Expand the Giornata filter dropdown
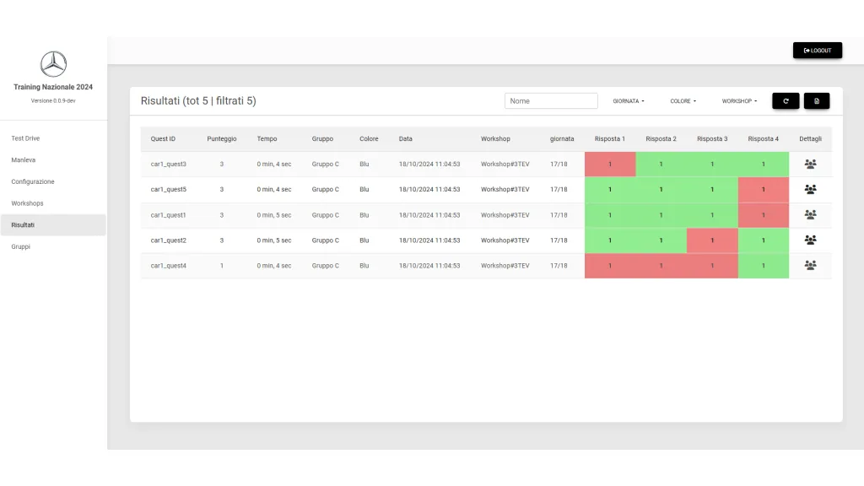Image resolution: width=864 pixels, height=486 pixels. [x=628, y=101]
